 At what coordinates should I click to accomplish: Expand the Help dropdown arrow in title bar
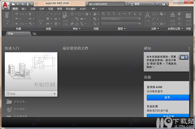pos(167,4)
